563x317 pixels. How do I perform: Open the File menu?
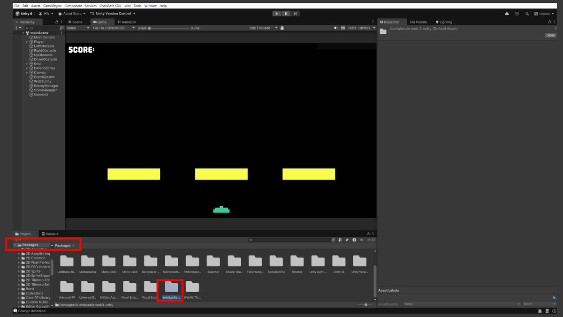[16, 6]
